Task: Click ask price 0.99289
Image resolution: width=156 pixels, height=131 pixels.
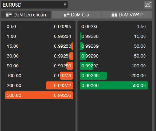Action: tap(90, 46)
